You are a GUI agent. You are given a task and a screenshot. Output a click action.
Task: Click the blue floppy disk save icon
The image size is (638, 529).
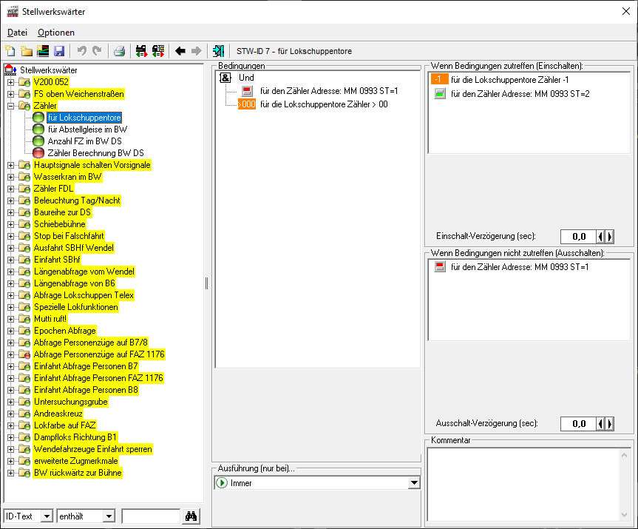pyautogui.click(x=59, y=51)
